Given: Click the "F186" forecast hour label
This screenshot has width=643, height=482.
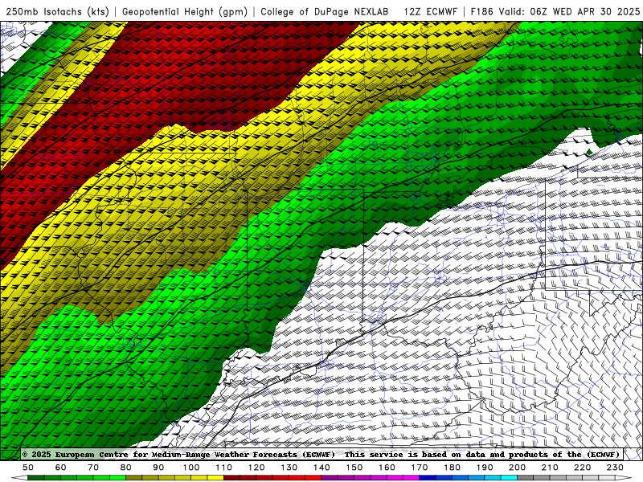Looking at the screenshot, I should click(481, 11).
